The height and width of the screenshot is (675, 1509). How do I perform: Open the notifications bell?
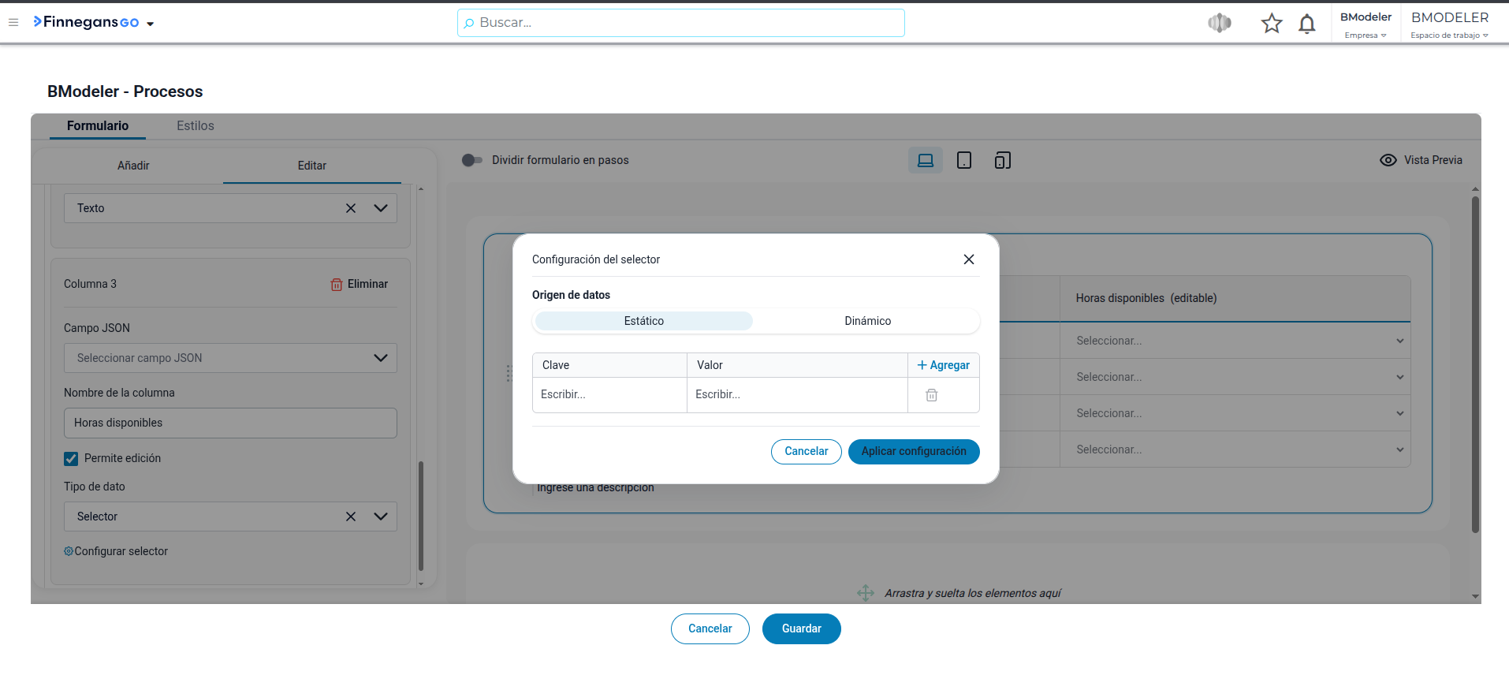(1306, 24)
